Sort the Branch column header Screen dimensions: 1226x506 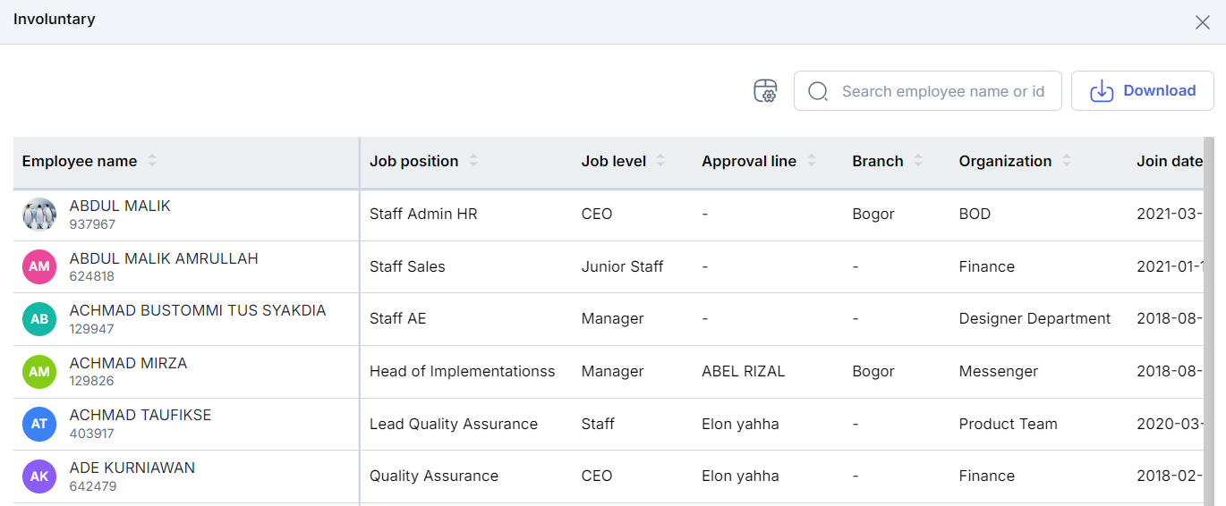[x=918, y=161]
